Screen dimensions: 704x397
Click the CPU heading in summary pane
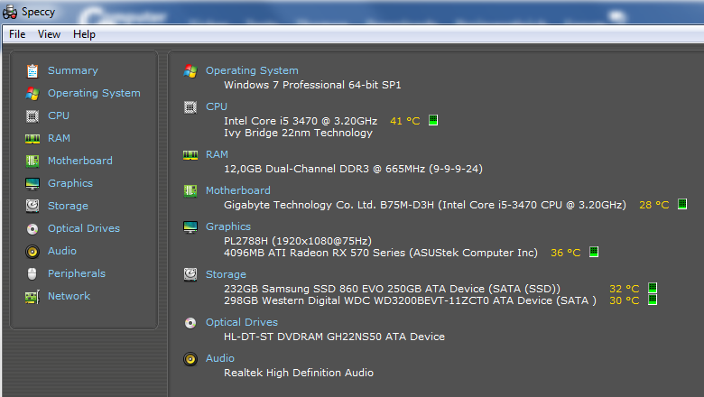[217, 106]
